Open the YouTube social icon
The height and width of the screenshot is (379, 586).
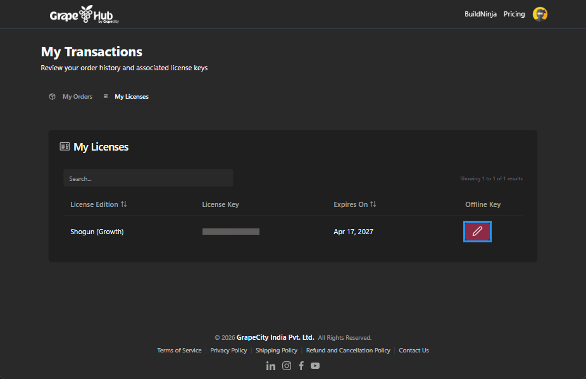click(315, 366)
